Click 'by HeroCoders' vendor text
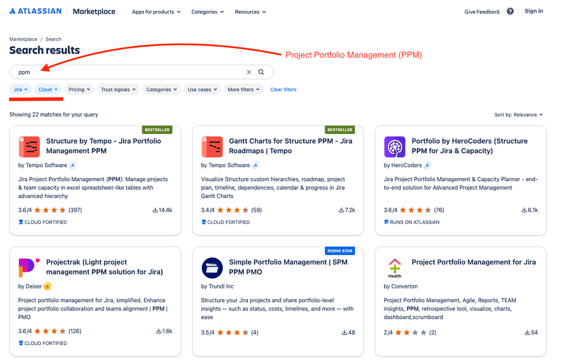The width and height of the screenshot is (576, 360). (x=402, y=166)
